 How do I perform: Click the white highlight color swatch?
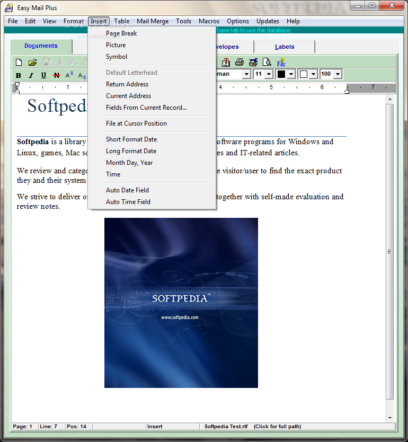pyautogui.click(x=304, y=74)
